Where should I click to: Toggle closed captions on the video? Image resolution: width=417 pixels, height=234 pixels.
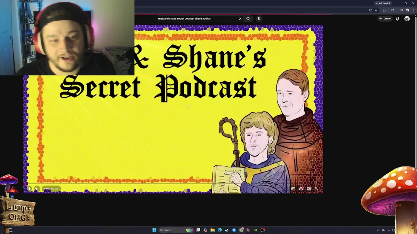293,189
